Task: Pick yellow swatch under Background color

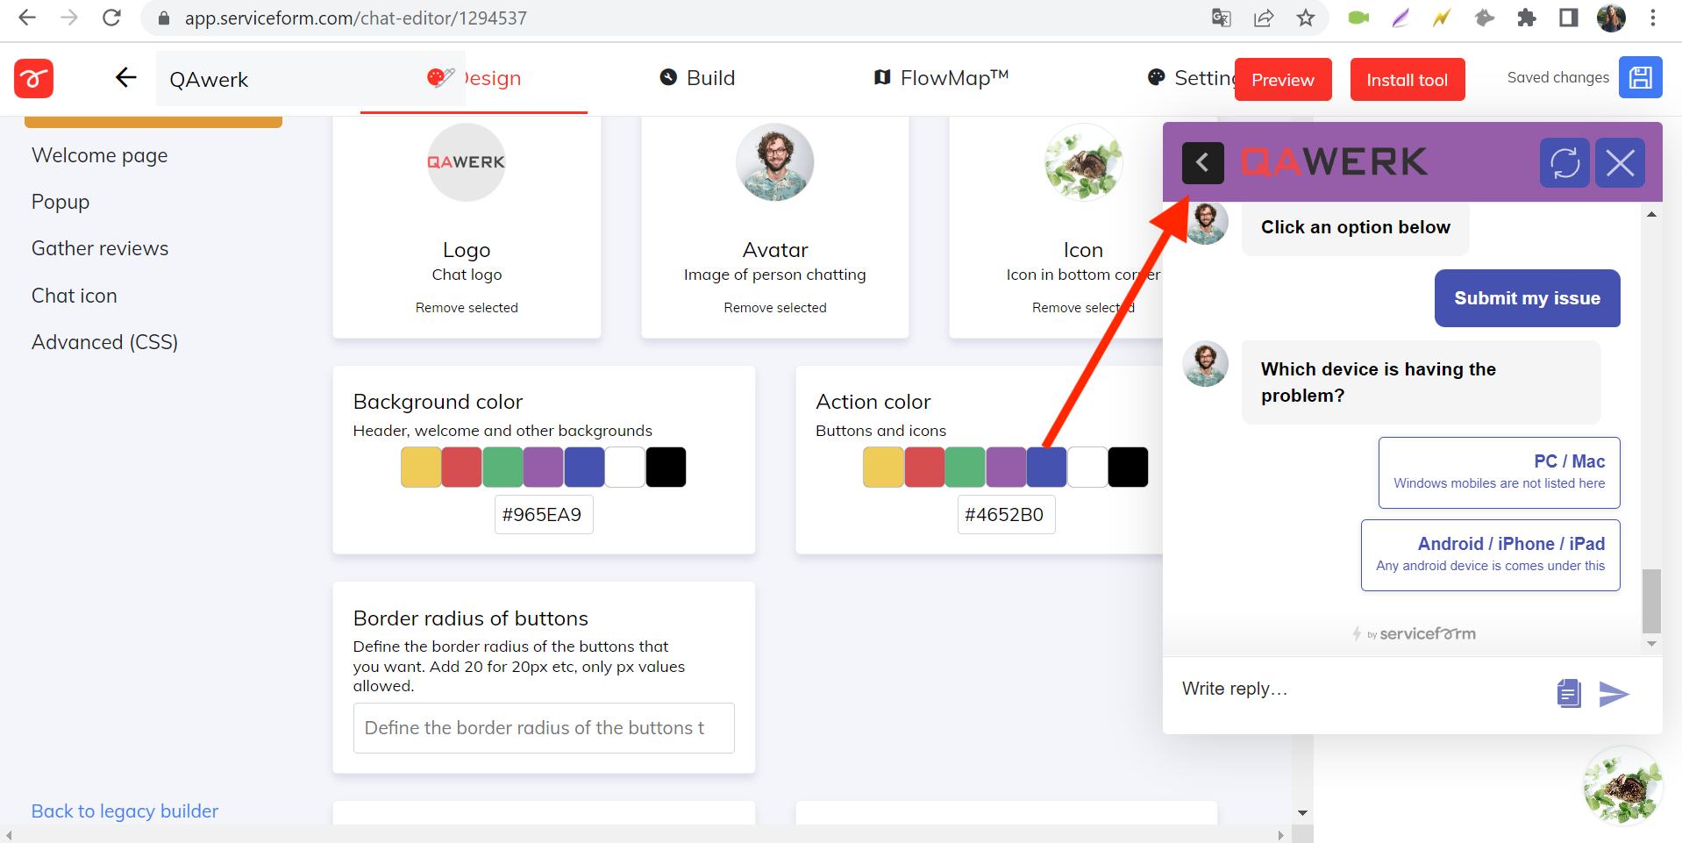Action: point(421,467)
